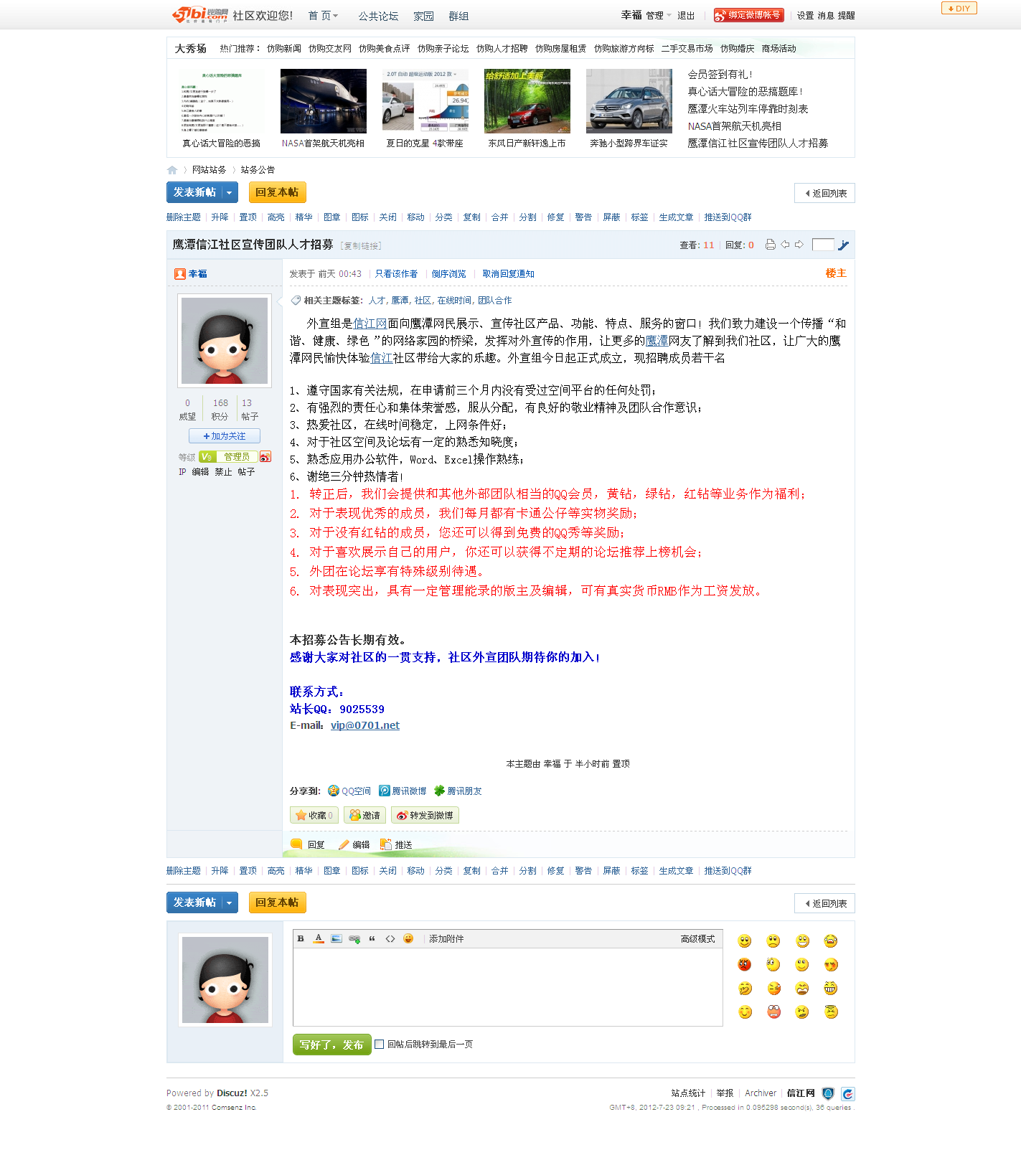Click the shield icon in the footer
The image size is (1021, 1150).
click(x=828, y=1094)
